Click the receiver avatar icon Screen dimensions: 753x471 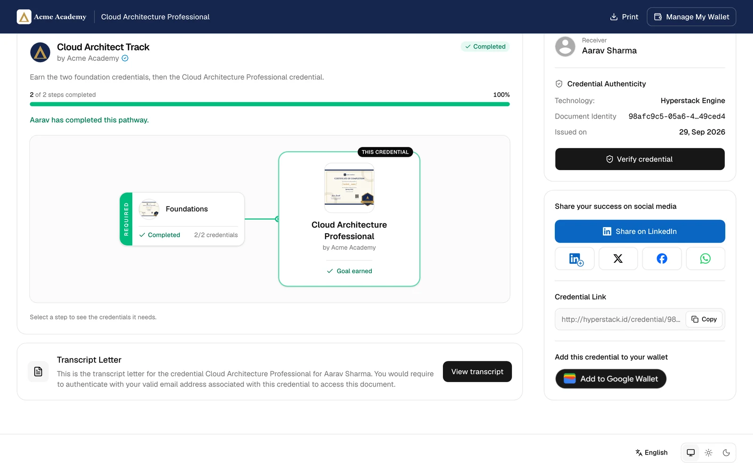(x=565, y=47)
